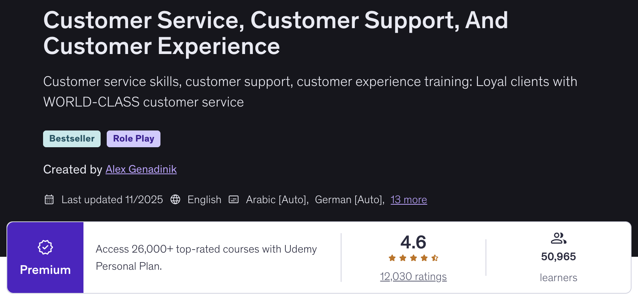Screen dimensions: 638x299
Task: Click the learners people icon
Action: coord(558,239)
